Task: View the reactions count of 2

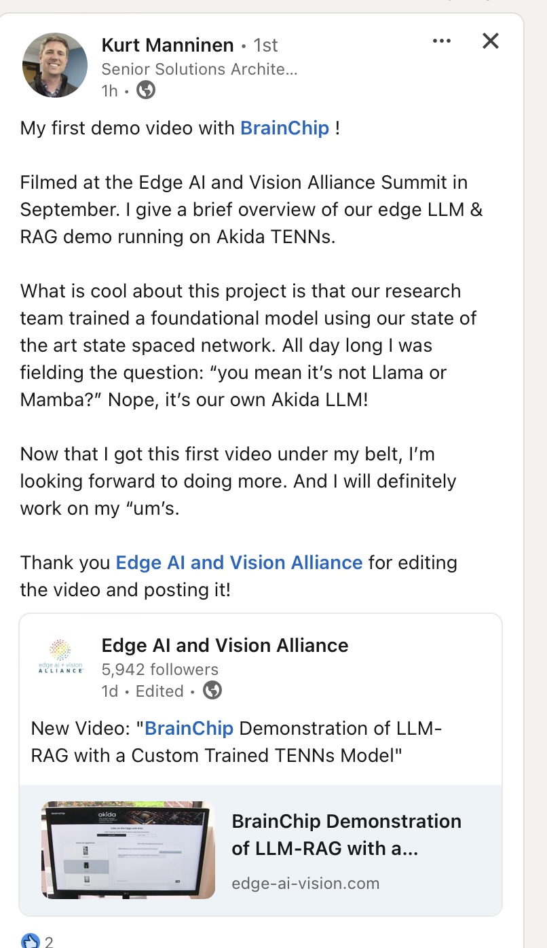Action: click(x=49, y=942)
